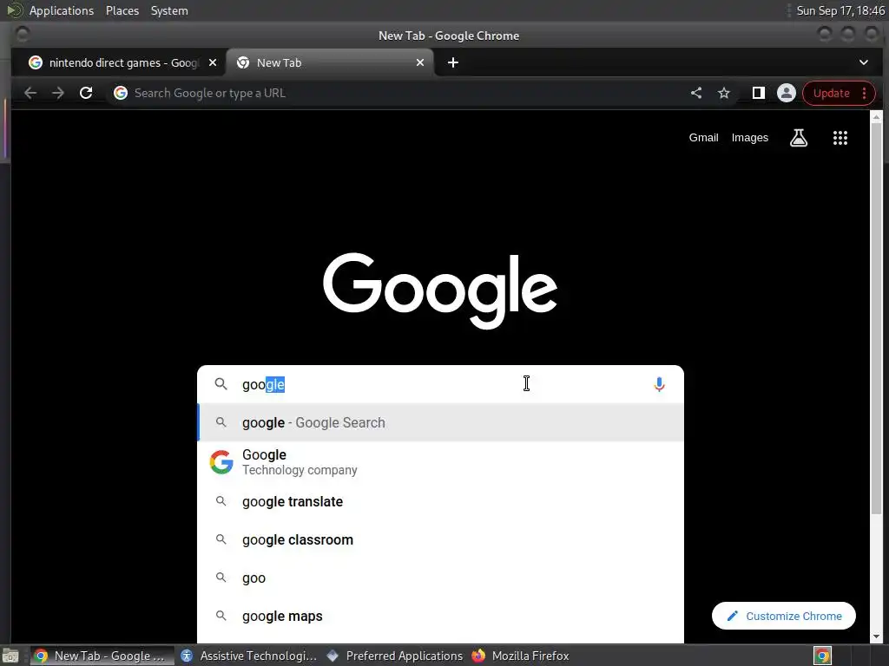Open the clock showing Sun Sep 17

[x=840, y=10]
